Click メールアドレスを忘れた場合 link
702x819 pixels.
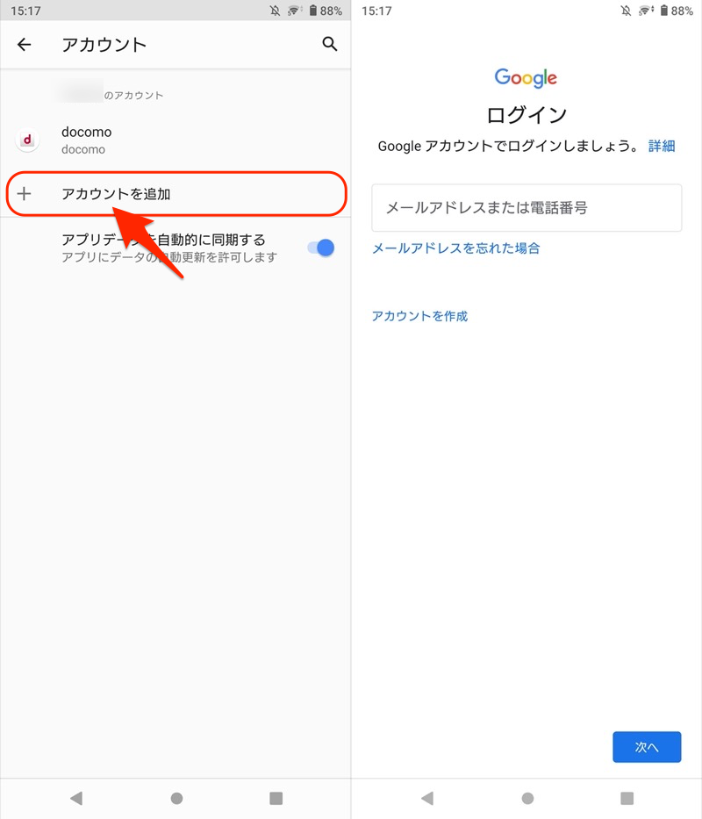tap(455, 248)
